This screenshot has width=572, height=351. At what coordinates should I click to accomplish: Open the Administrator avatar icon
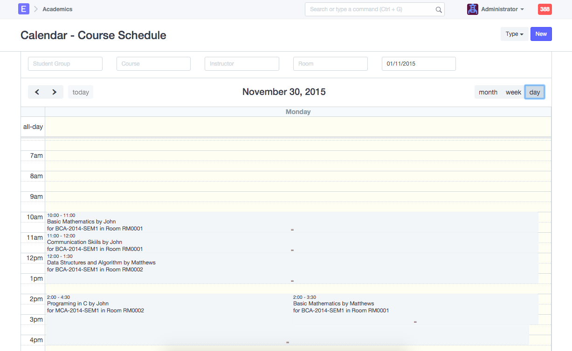(x=472, y=9)
